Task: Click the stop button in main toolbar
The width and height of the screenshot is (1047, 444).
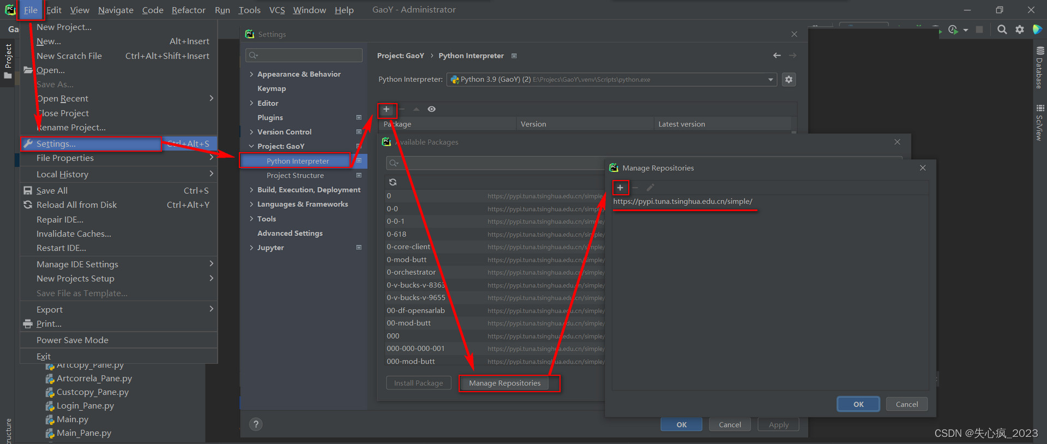Action: (979, 29)
